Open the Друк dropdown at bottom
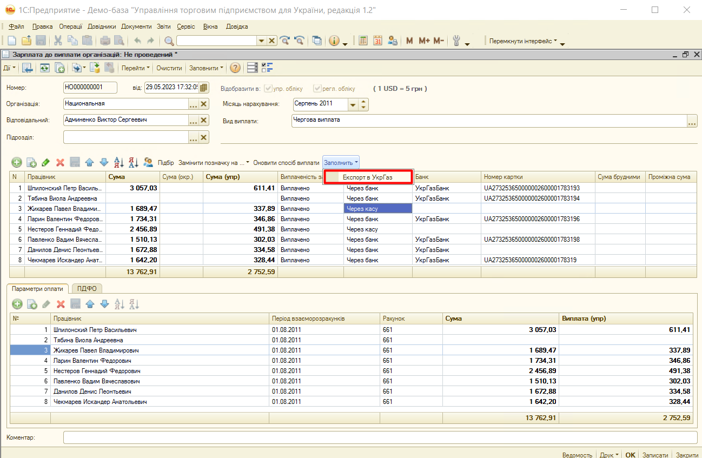Image resolution: width=702 pixels, height=458 pixels. tap(610, 455)
